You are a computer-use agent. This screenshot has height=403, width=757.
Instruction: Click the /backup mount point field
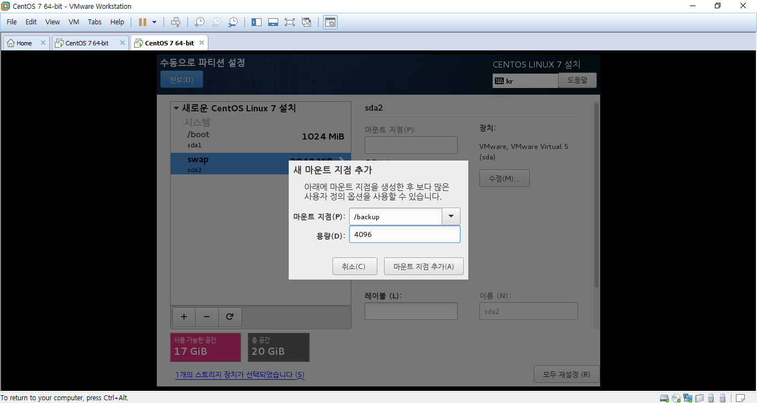396,216
